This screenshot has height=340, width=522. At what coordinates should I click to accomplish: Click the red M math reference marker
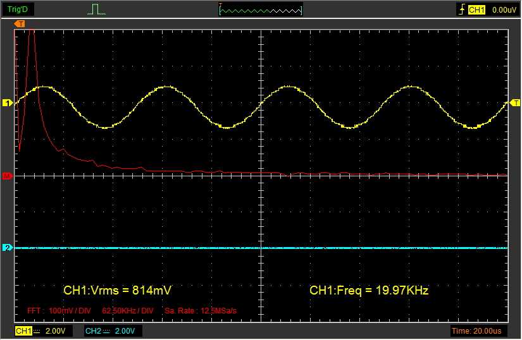click(8, 176)
